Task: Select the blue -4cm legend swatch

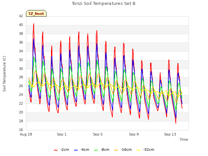Action: [x=76, y=150]
